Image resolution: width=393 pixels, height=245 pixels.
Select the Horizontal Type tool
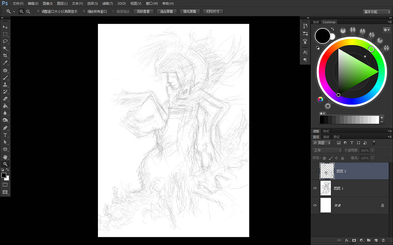pyautogui.click(x=5, y=135)
